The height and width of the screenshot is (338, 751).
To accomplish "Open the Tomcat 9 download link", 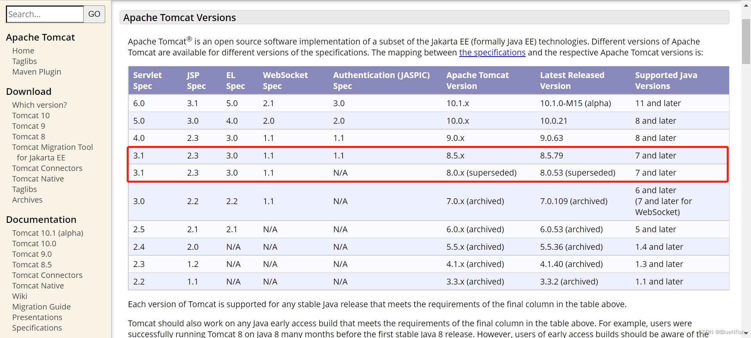I will click(x=29, y=126).
